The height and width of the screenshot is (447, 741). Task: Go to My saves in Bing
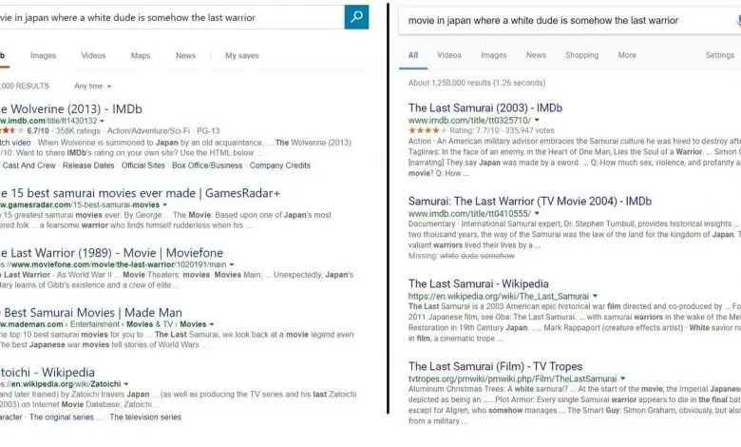[x=241, y=56]
